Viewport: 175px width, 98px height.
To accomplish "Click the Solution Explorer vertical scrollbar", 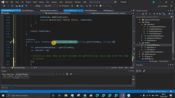I will click(x=173, y=39).
